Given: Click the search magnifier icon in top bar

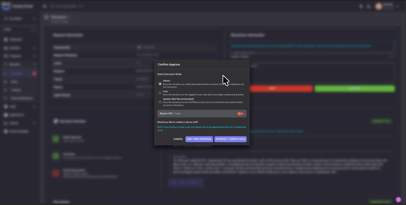Looking at the screenshot, I should click(52, 6).
